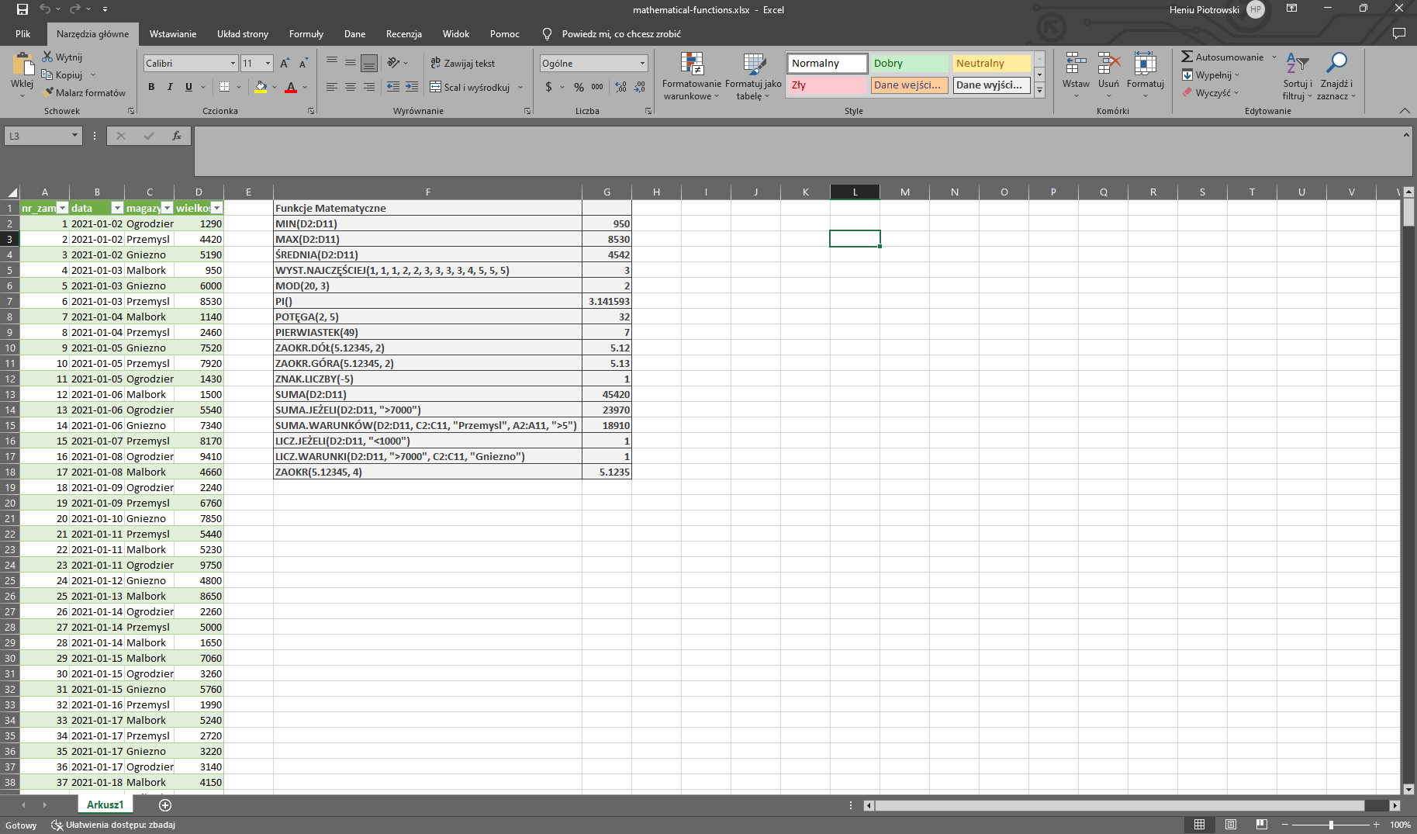Open the Wstawianie ribbon tab
The image size is (1417, 834).
(x=172, y=34)
